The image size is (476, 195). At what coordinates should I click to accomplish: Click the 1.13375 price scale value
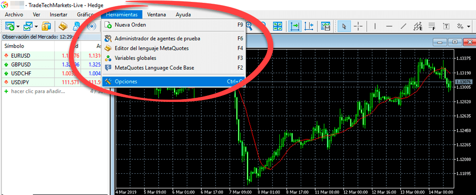(x=463, y=59)
